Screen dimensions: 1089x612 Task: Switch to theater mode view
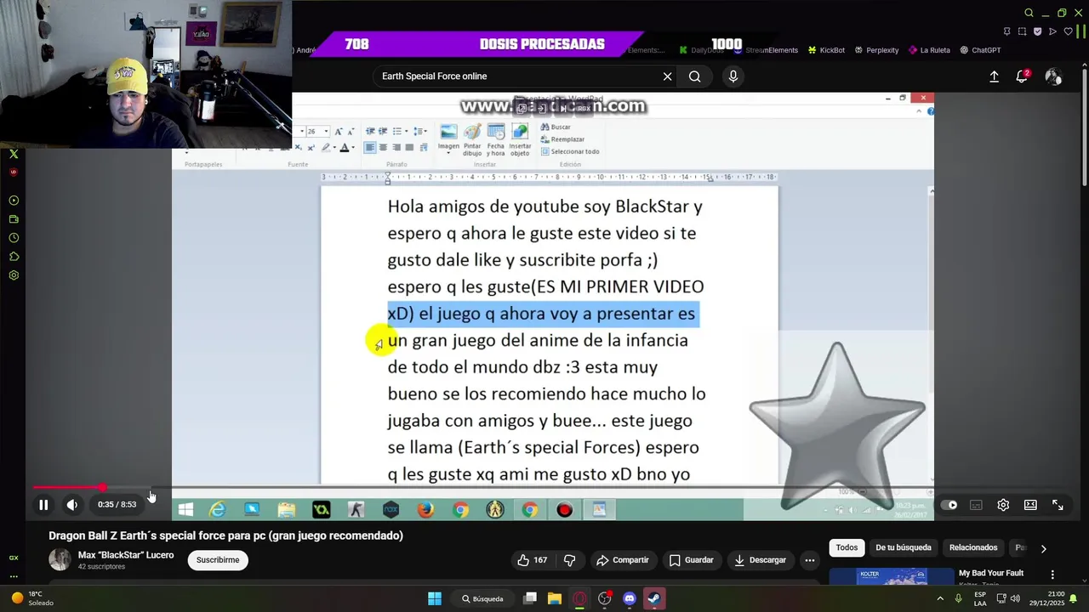[1030, 505]
